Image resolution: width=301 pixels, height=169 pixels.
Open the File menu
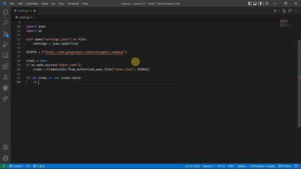coord(12,3)
